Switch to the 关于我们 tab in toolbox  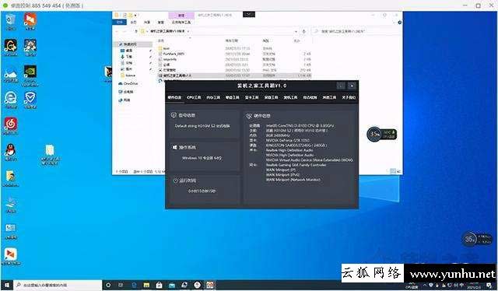[349, 97]
